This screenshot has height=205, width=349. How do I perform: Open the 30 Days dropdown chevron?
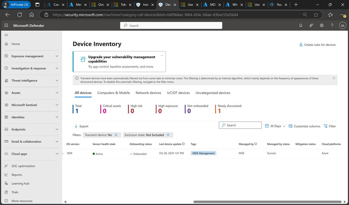(x=284, y=126)
